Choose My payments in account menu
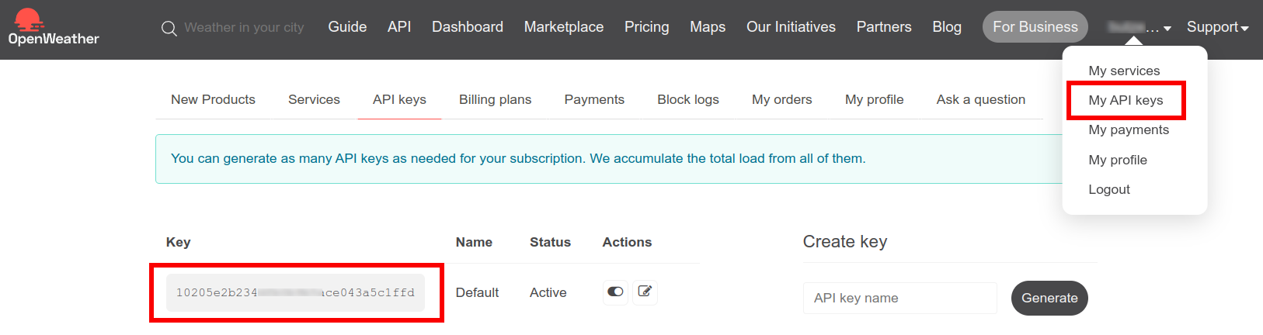 1129,130
